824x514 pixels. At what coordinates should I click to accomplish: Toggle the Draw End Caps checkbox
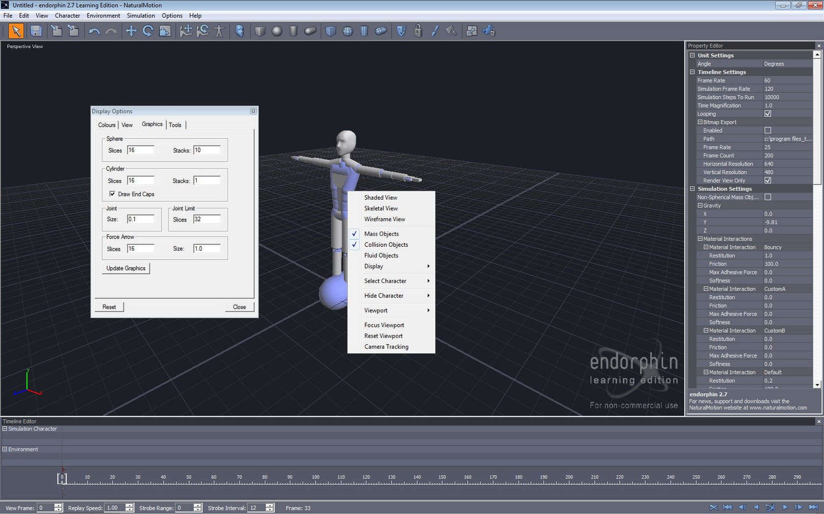coord(112,194)
